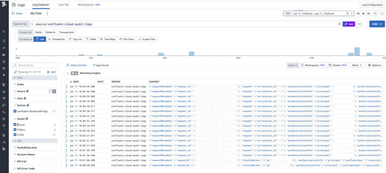Shift time range forward with fast-forward icon
Viewport: 386px width, 173px height.
369,14
